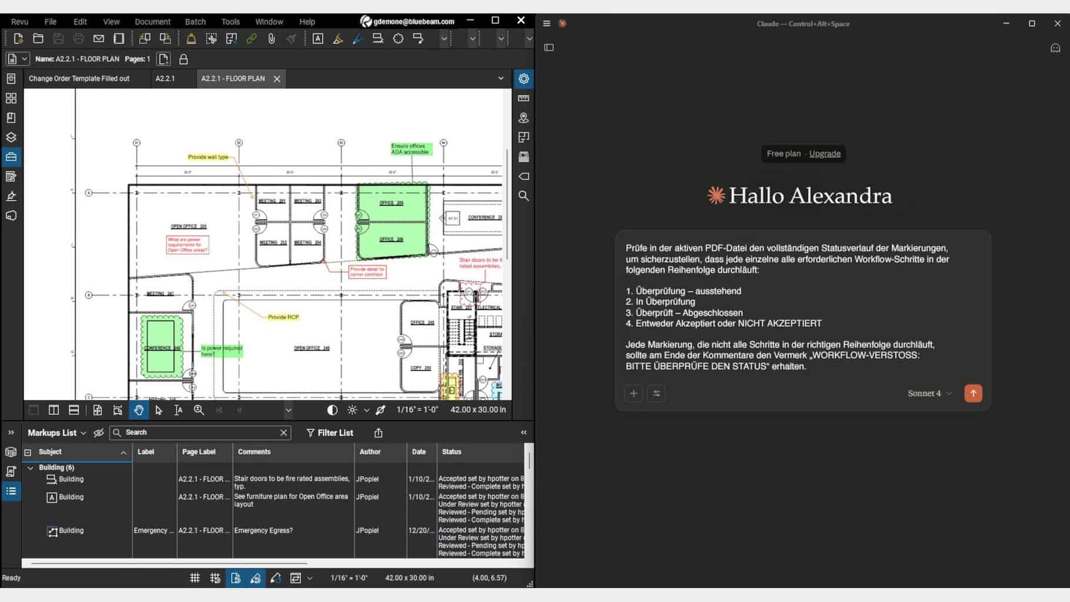Image resolution: width=1070 pixels, height=602 pixels.
Task: Open the Tool Chest panel icon
Action: pos(11,157)
